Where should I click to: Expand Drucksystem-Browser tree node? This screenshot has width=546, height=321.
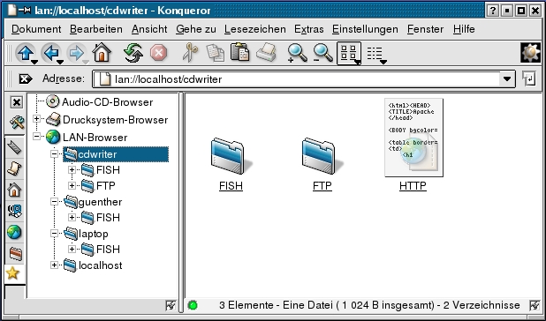tap(36, 119)
